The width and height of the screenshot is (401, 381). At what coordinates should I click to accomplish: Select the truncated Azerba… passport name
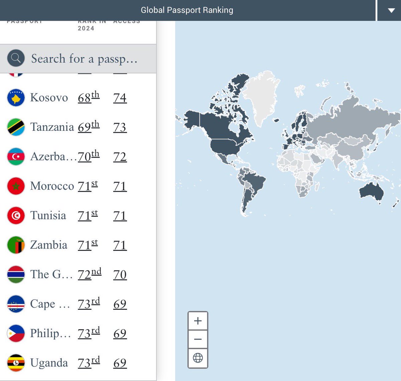(53, 156)
